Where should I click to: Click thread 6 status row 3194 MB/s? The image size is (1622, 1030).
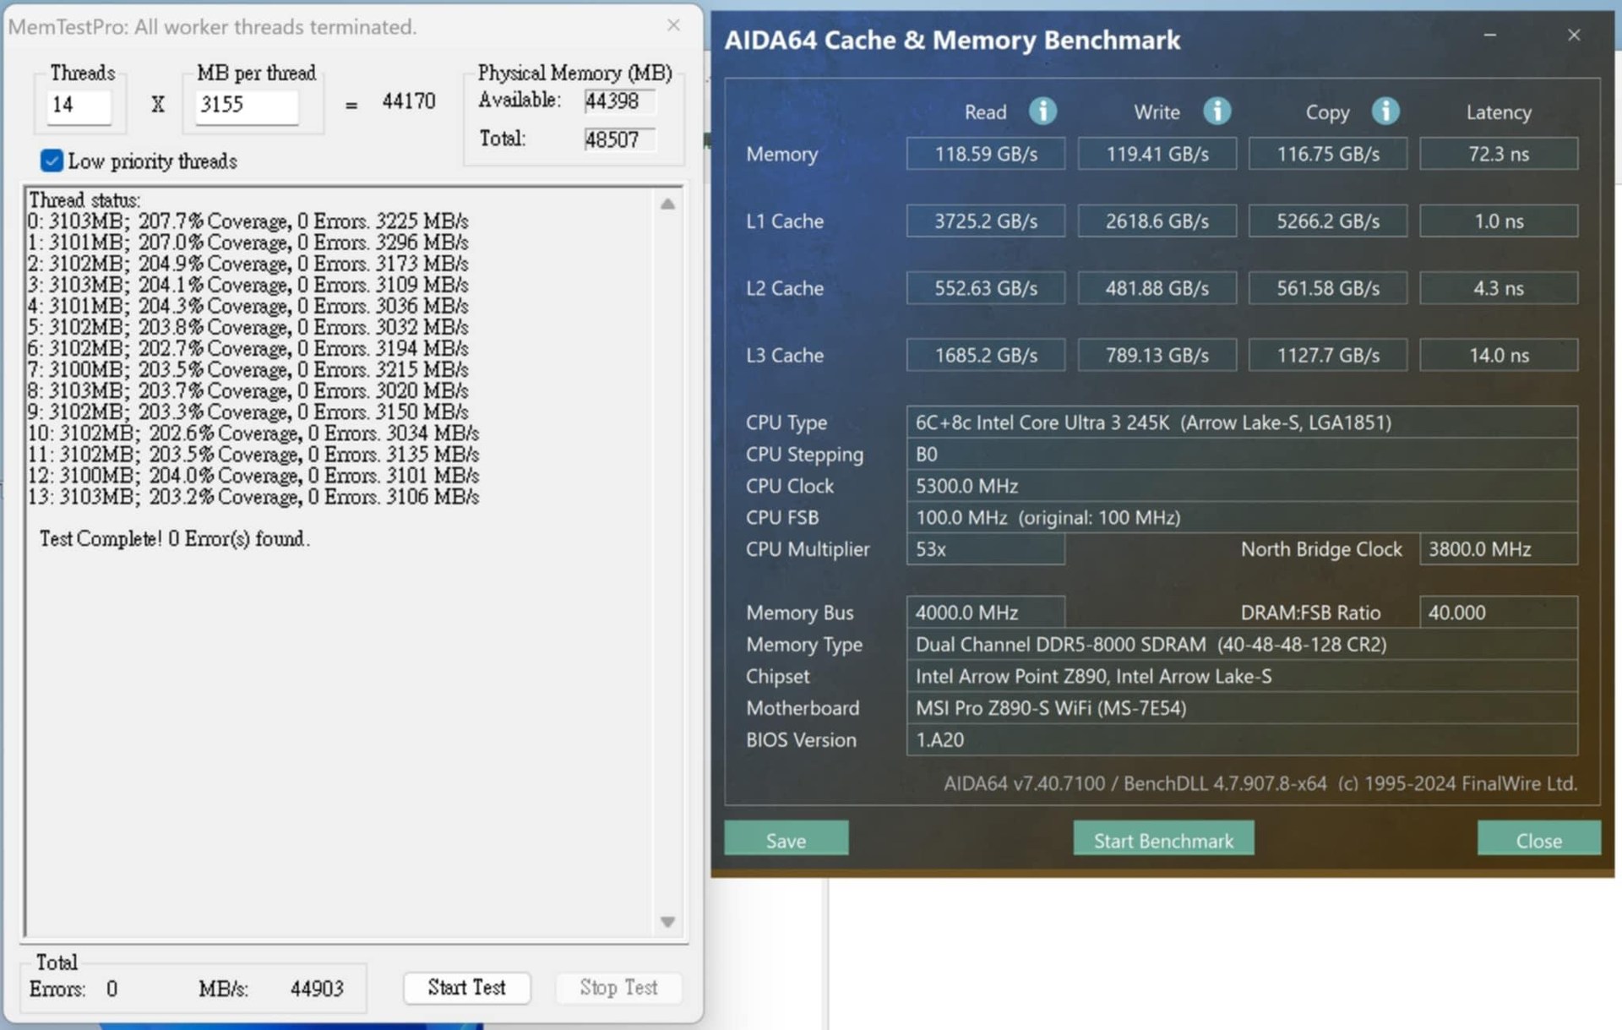click(x=248, y=348)
